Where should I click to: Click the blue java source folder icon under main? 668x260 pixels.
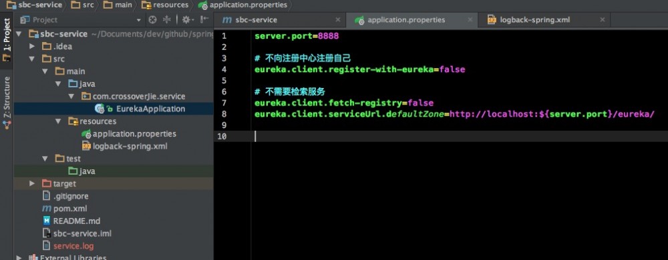pos(73,84)
